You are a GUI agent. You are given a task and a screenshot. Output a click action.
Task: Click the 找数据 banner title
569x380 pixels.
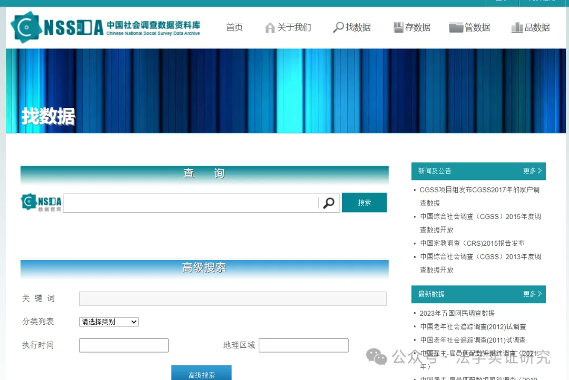click(x=48, y=116)
